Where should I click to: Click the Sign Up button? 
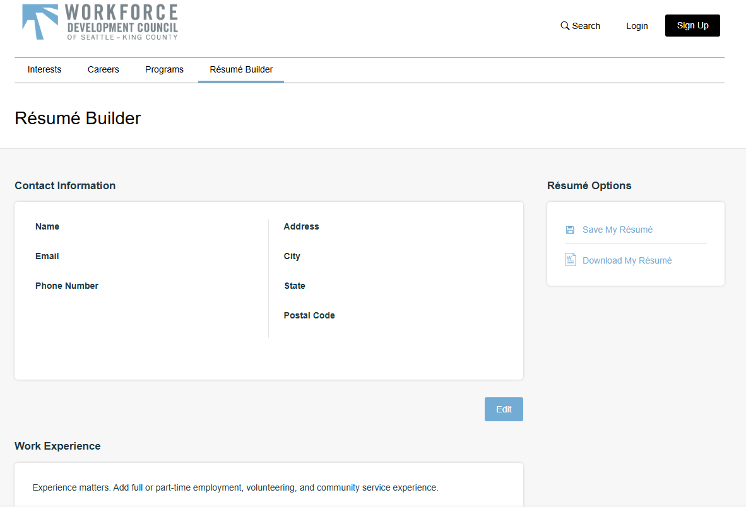click(x=692, y=25)
